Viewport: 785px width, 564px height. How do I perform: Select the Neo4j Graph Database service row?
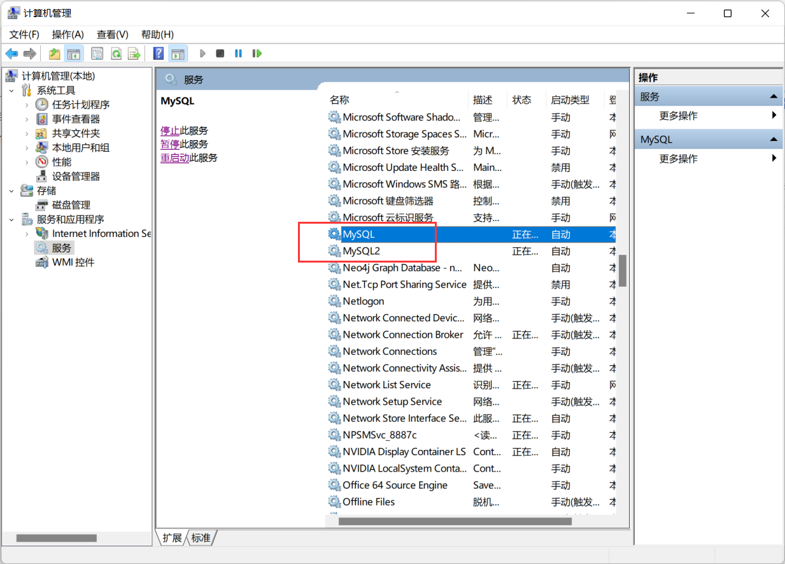click(471, 268)
